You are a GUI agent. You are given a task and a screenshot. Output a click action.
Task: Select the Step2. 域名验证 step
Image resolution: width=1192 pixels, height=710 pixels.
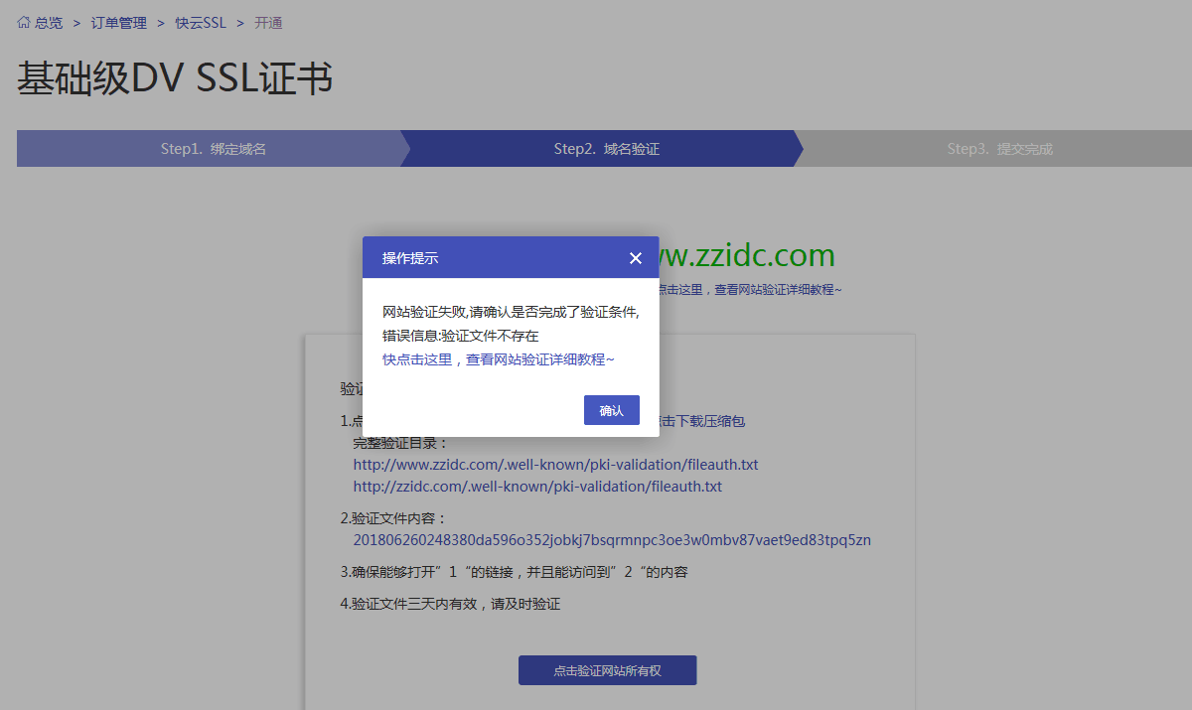pyautogui.click(x=606, y=149)
